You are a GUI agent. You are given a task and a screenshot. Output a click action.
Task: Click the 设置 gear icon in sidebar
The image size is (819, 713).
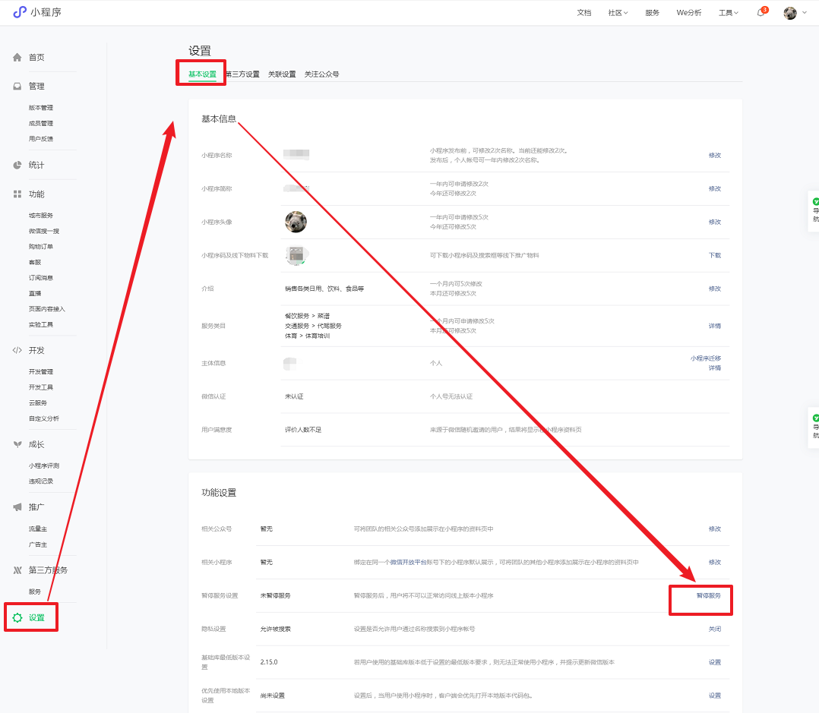click(17, 618)
